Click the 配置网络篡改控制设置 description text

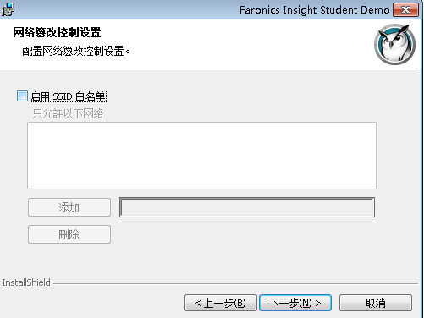point(76,52)
